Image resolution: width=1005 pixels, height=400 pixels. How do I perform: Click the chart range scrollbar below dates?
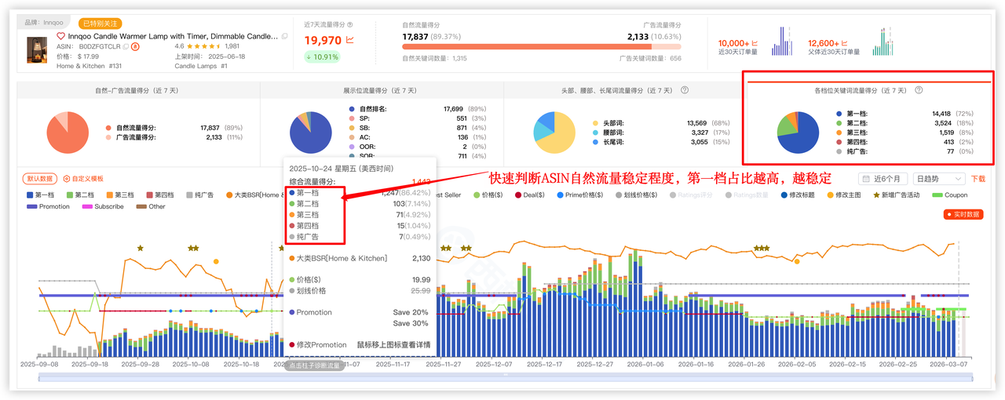coord(506,377)
